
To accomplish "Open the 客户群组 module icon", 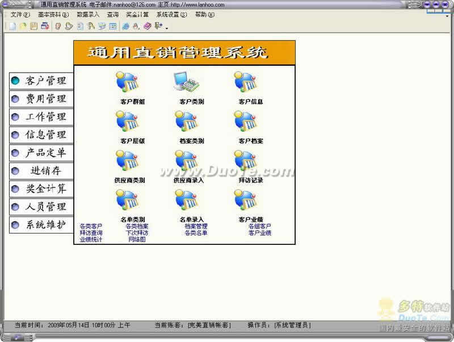I will point(127,82).
